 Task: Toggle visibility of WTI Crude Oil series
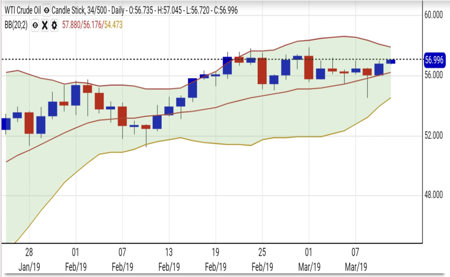[47, 11]
